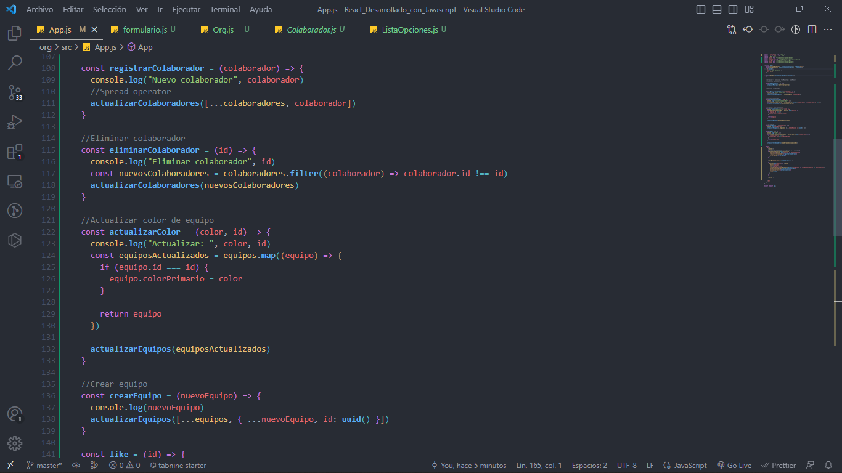
Task: Click the Git graph icon in status bar
Action: coord(94,466)
